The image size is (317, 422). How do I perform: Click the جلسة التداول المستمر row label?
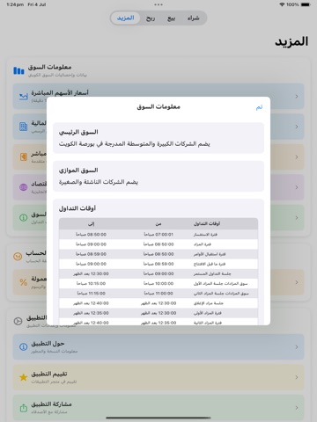pyautogui.click(x=212, y=273)
